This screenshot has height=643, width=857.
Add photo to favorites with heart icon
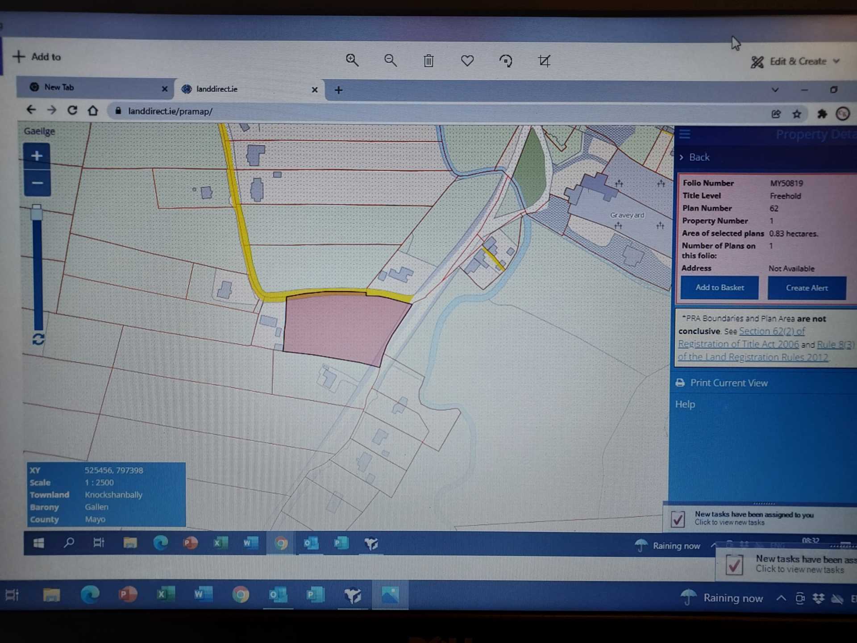click(x=467, y=60)
